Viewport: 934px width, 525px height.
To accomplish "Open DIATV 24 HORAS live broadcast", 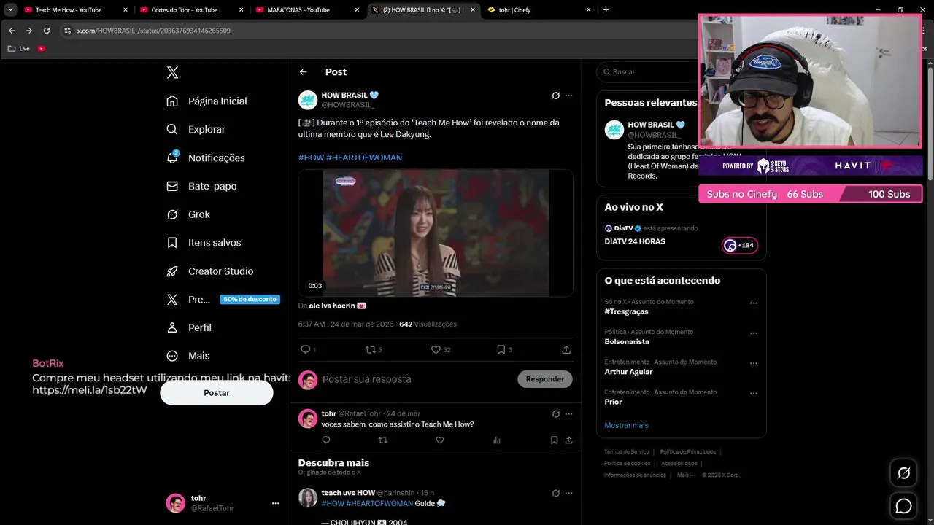I will click(635, 241).
